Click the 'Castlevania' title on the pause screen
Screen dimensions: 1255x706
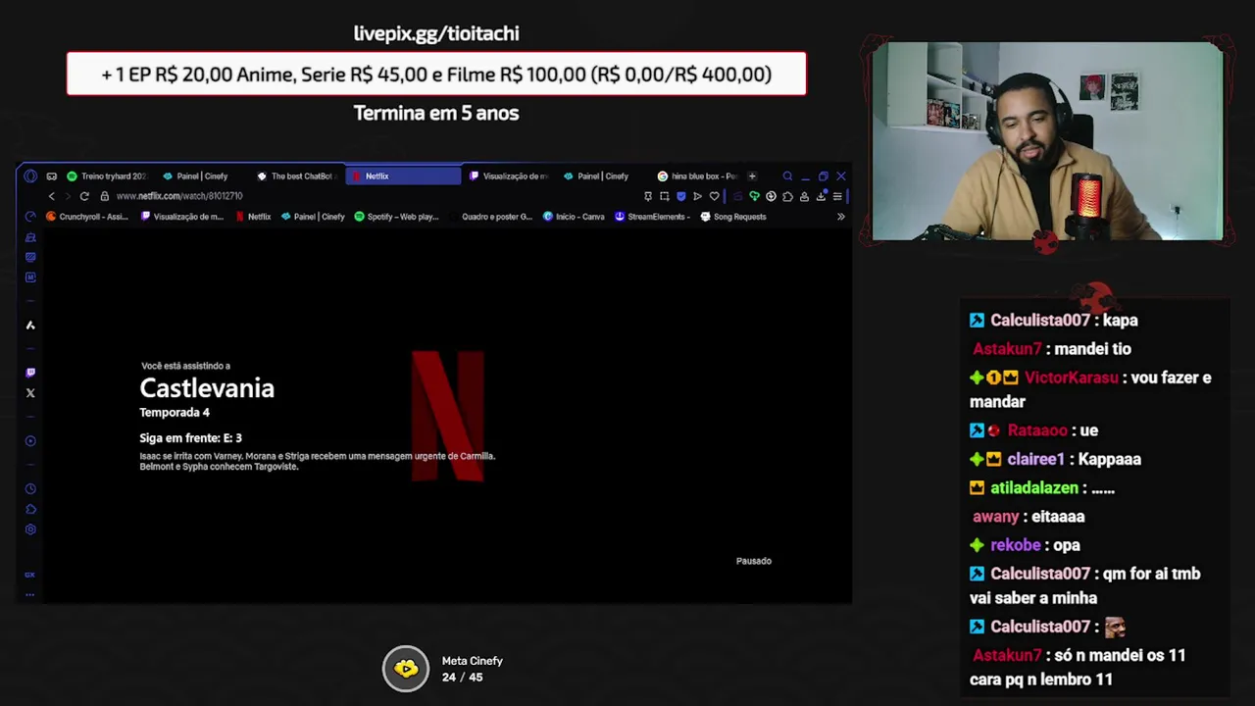[x=207, y=388]
